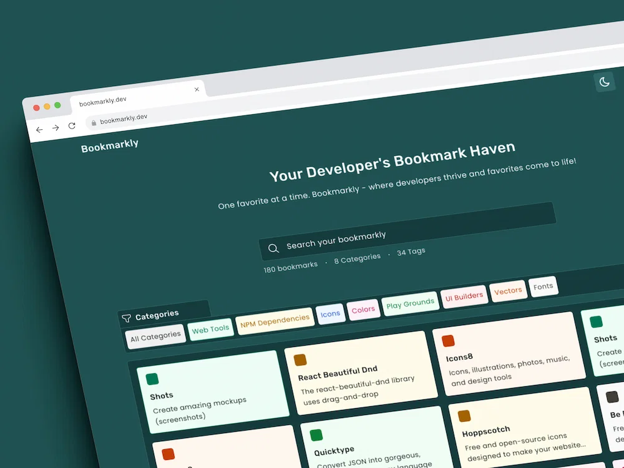
Task: Click the Search your bookmarkly field
Action: click(407, 232)
